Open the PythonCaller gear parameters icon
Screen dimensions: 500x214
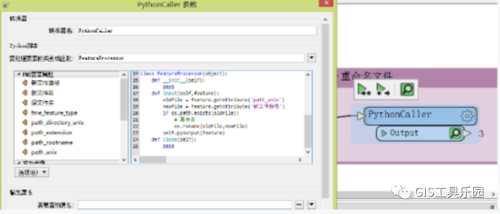click(x=467, y=116)
